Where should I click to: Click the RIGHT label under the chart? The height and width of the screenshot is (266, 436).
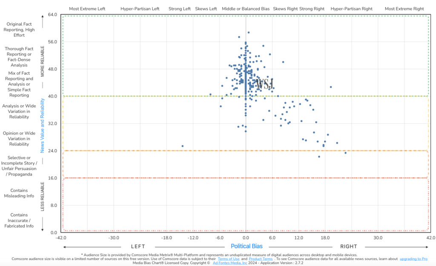click(349, 246)
